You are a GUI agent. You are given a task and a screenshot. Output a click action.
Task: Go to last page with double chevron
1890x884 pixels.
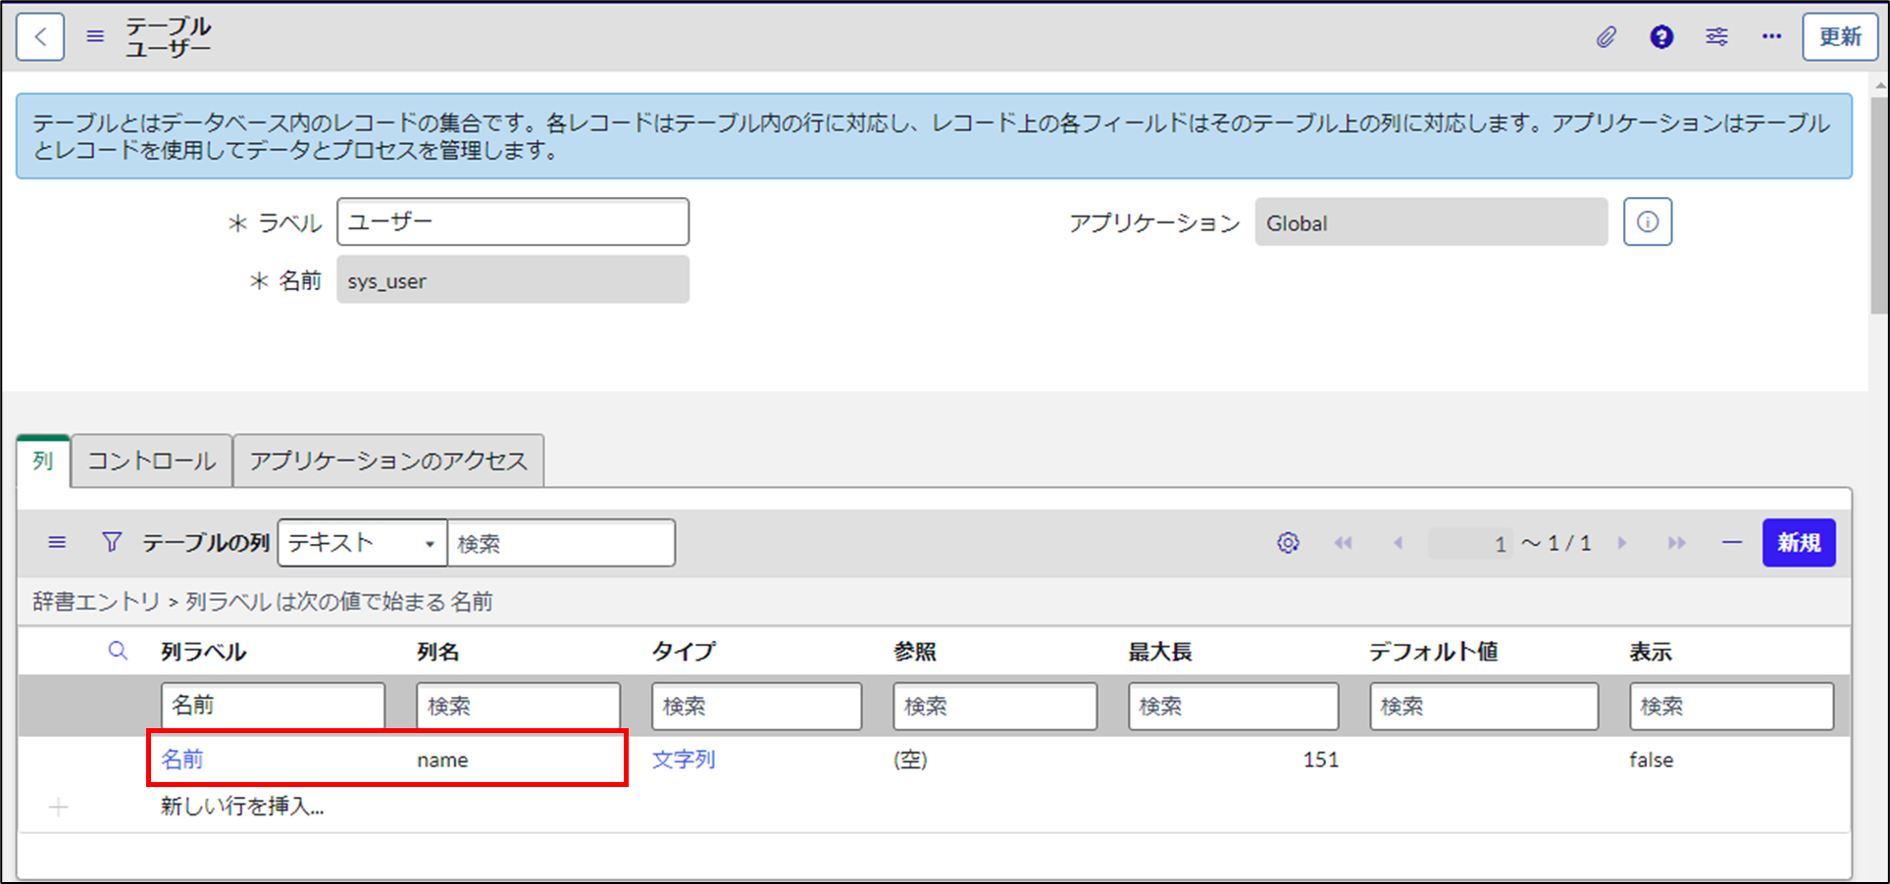[x=1677, y=542]
